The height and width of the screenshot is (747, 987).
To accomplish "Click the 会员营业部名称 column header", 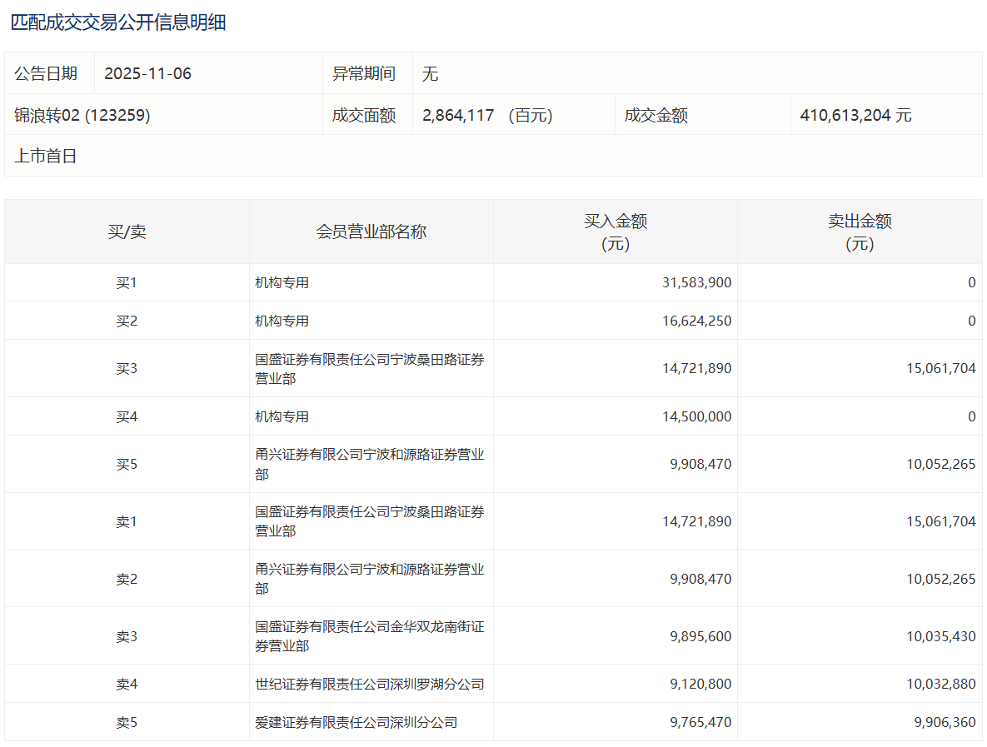I will click(371, 232).
